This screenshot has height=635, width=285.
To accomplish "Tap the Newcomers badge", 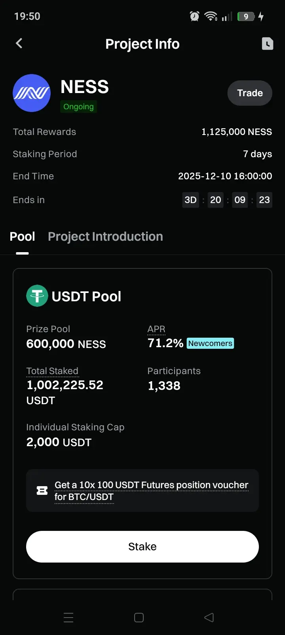I will click(210, 343).
